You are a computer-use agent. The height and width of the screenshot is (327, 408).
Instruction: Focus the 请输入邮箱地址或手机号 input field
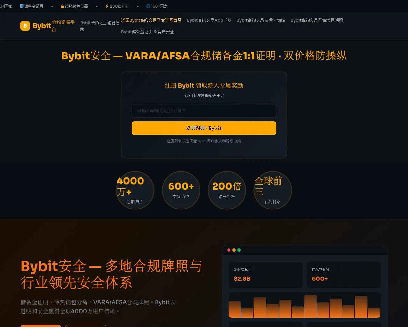[204, 111]
